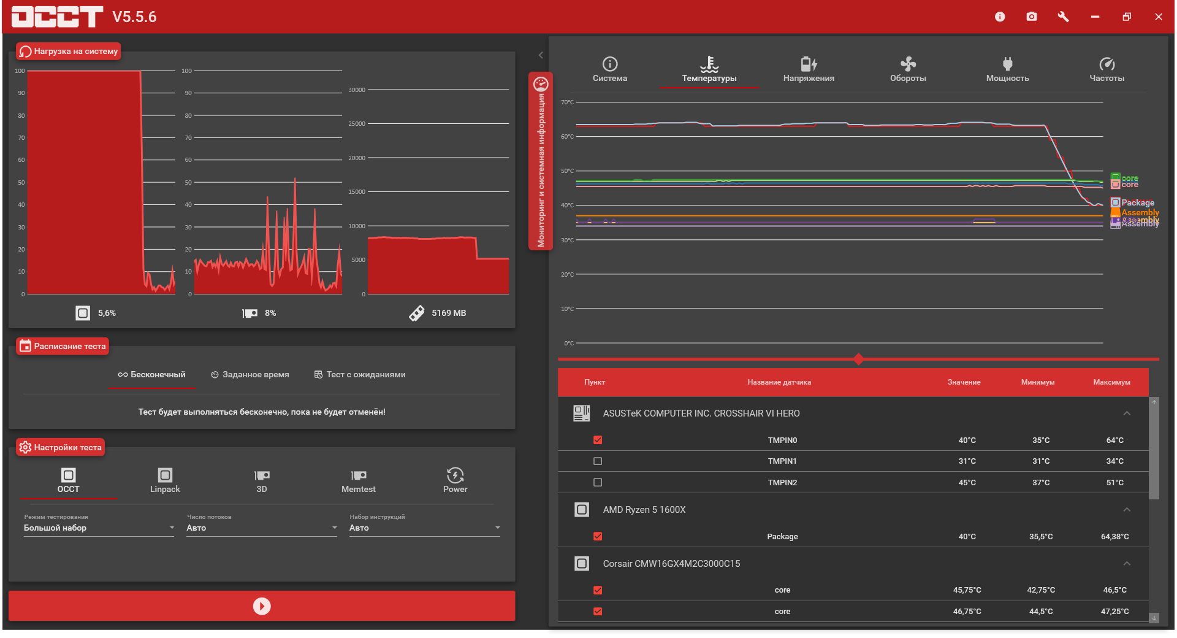
Task: Uncheck the TMPIN0 sensor checkbox
Action: pos(598,440)
